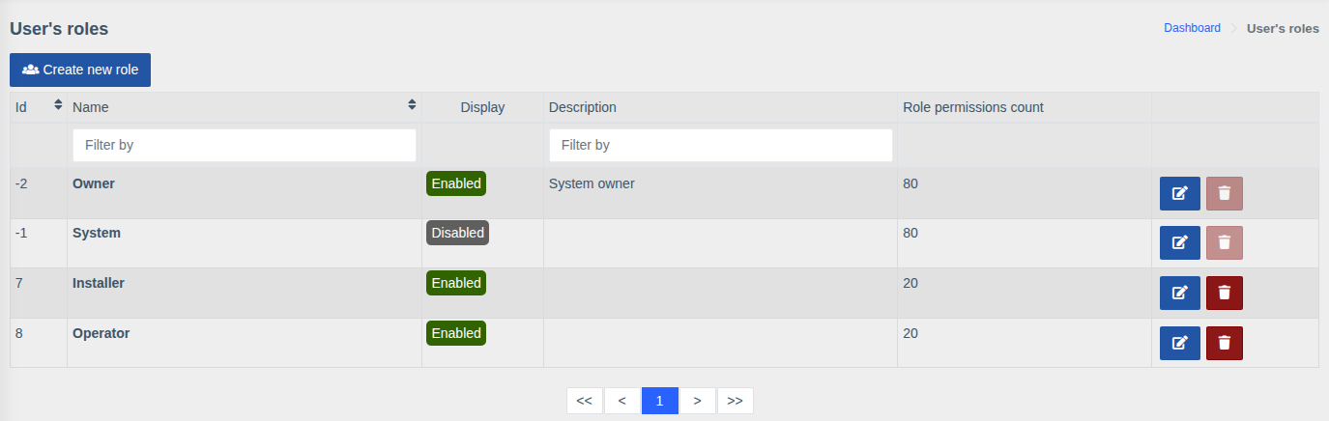Delete the Installer role
This screenshot has width=1329, height=421.
click(1225, 293)
